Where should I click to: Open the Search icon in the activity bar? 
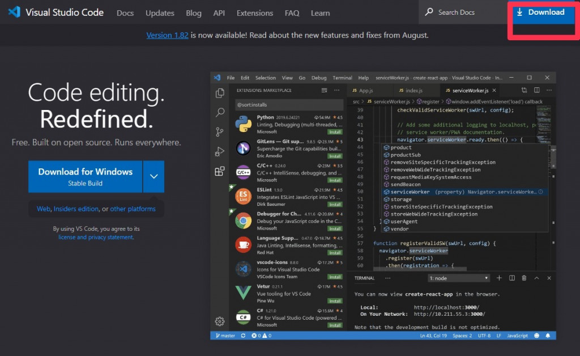click(x=220, y=112)
